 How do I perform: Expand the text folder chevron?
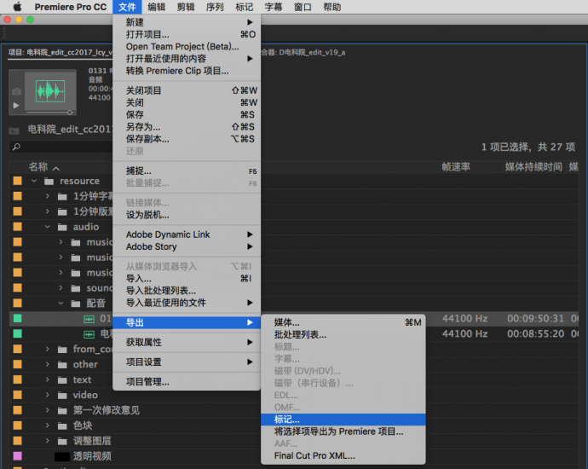pos(47,379)
